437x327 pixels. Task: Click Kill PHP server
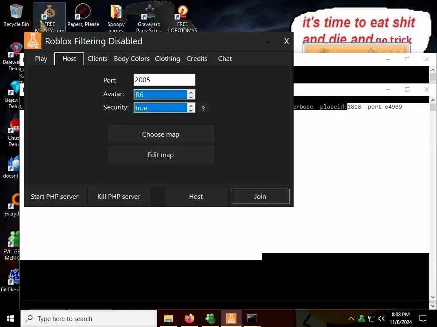[x=119, y=197]
